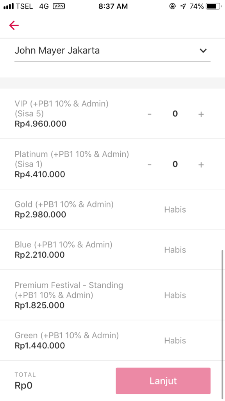Increase VIP ticket quantity with plus
The width and height of the screenshot is (225, 401).
point(201,114)
